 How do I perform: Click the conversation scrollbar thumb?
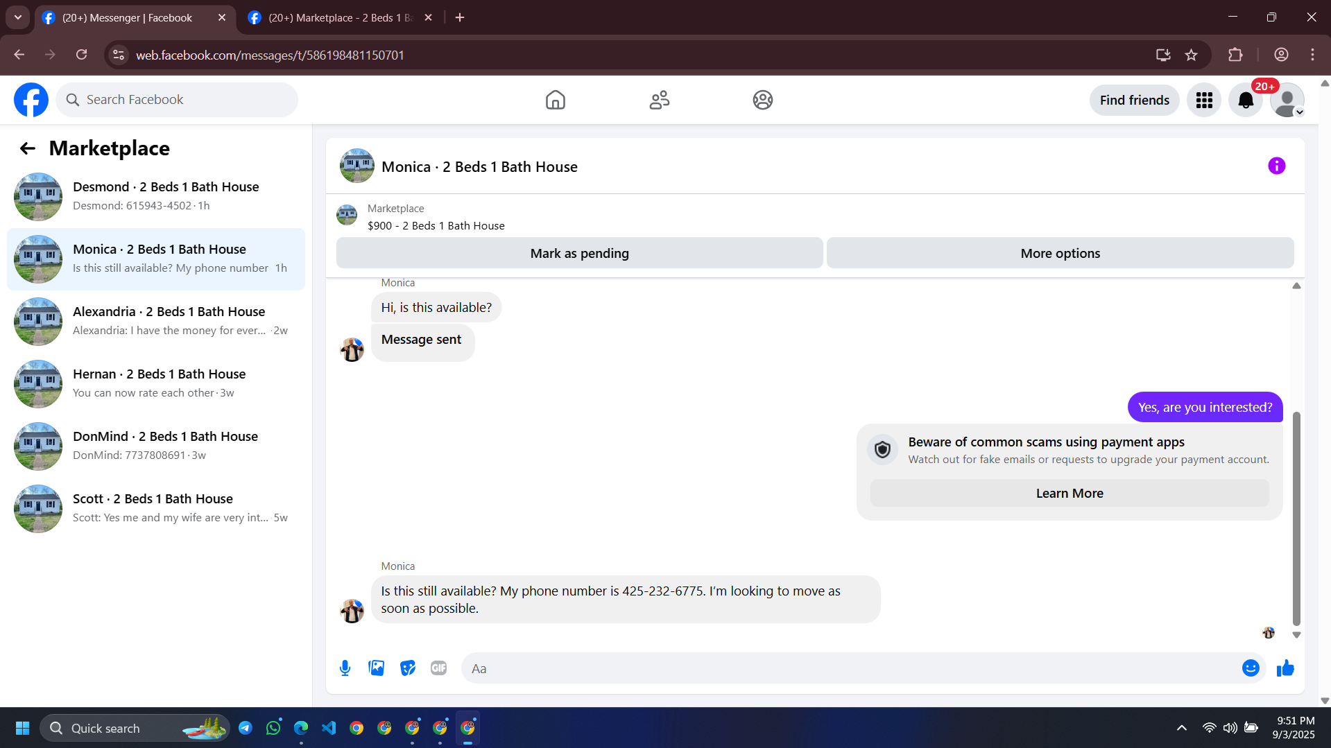tap(1296, 519)
